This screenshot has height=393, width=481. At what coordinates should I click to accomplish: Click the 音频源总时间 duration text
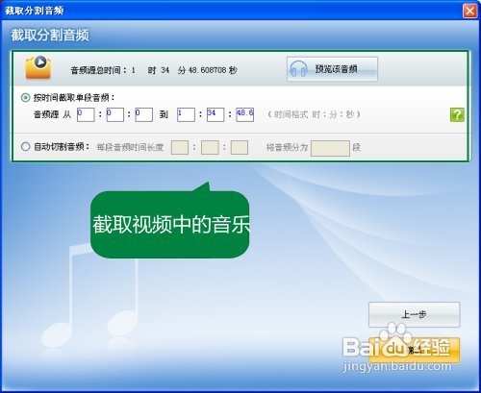pyautogui.click(x=154, y=70)
